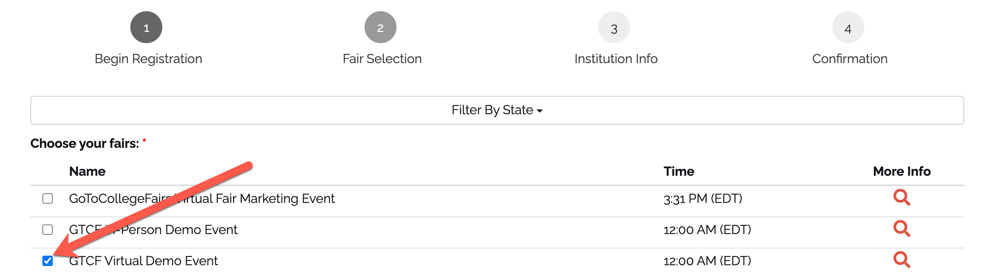Click the step 2 circle
This screenshot has height=278, width=989.
click(380, 27)
